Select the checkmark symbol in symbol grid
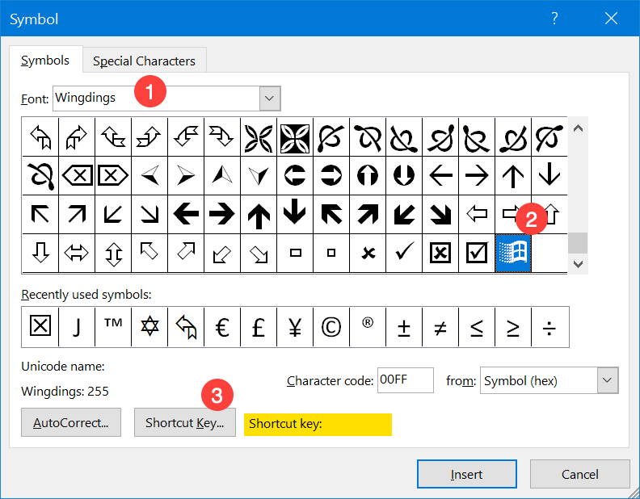The width and height of the screenshot is (640, 499). pyautogui.click(x=404, y=254)
